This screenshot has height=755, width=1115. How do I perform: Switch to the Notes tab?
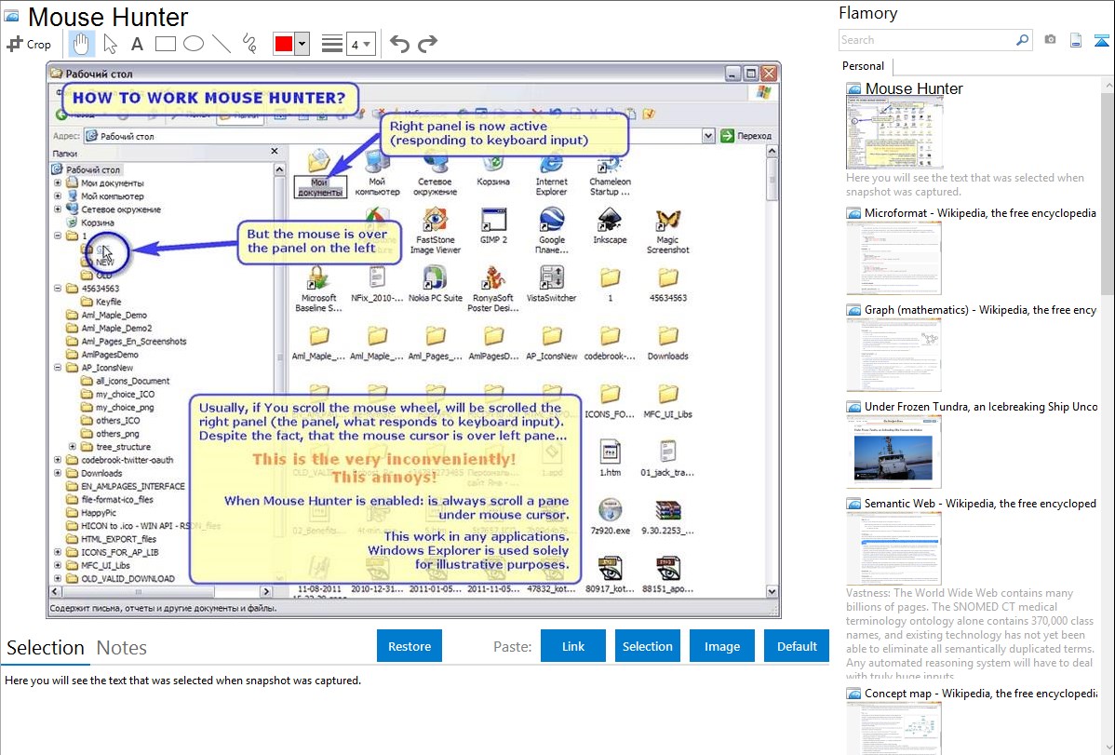tap(121, 648)
